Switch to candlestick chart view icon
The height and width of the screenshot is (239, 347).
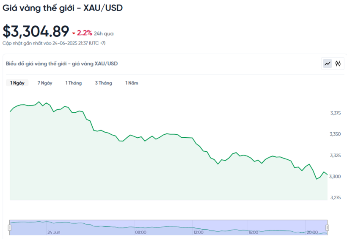click(x=338, y=64)
